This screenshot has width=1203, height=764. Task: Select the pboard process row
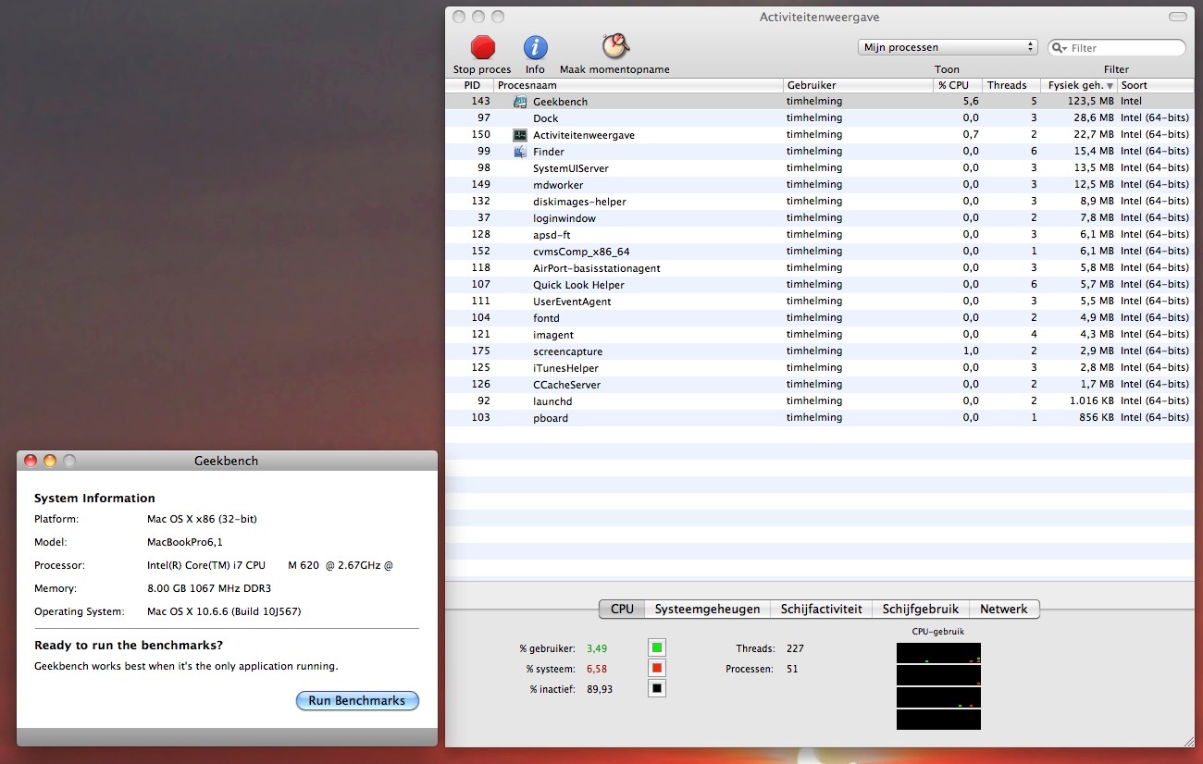click(820, 418)
